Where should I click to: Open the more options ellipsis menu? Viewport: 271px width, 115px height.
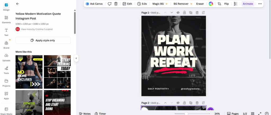point(260,4)
